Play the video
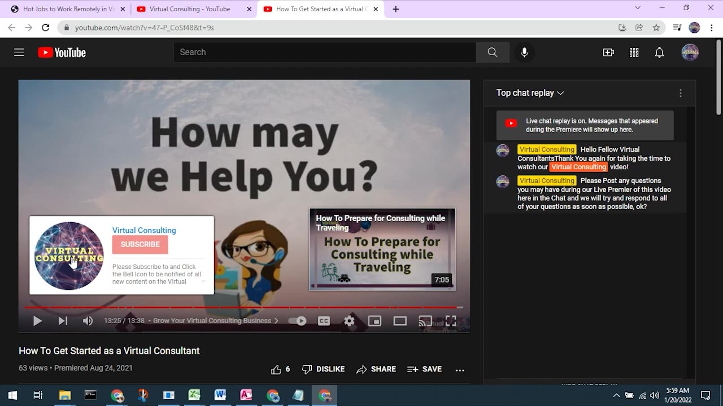This screenshot has width=723, height=406. click(37, 321)
